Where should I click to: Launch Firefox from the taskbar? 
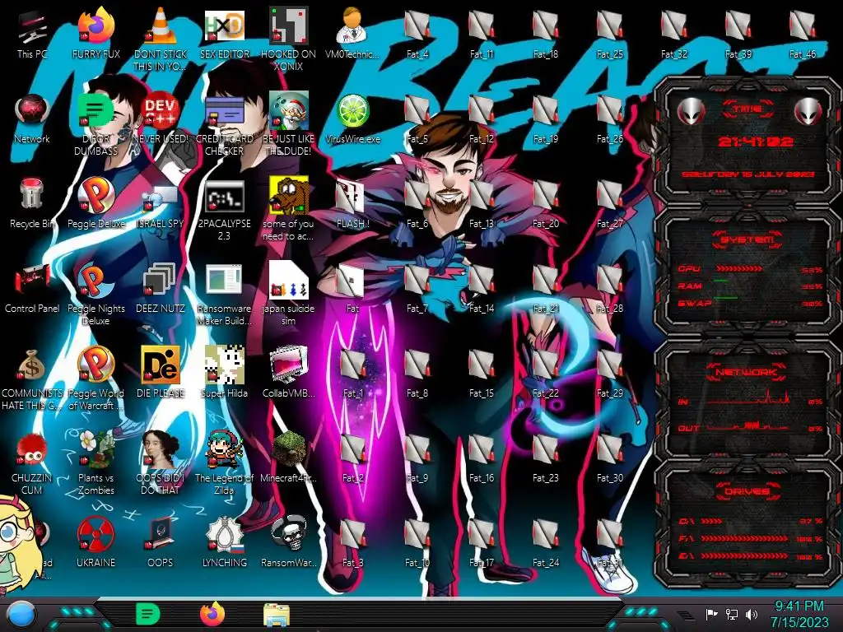212,614
